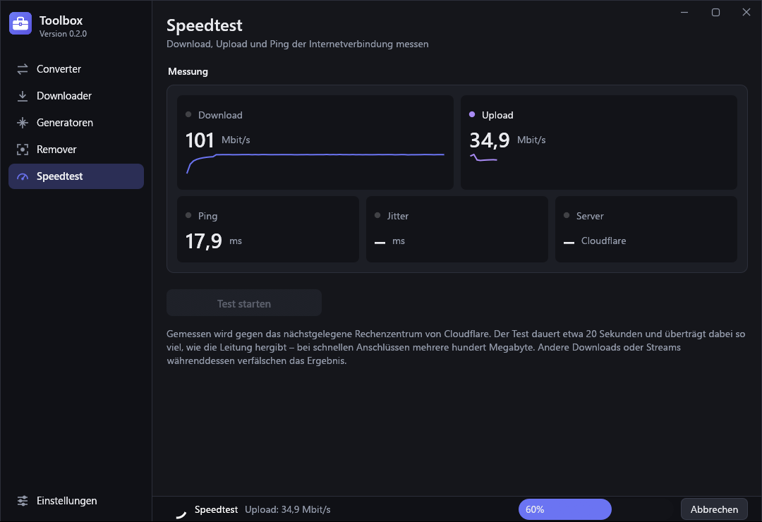Maximize the Toolbox window

point(715,12)
